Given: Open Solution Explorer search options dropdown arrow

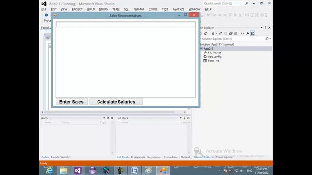Looking at the screenshot, I should [270, 39].
